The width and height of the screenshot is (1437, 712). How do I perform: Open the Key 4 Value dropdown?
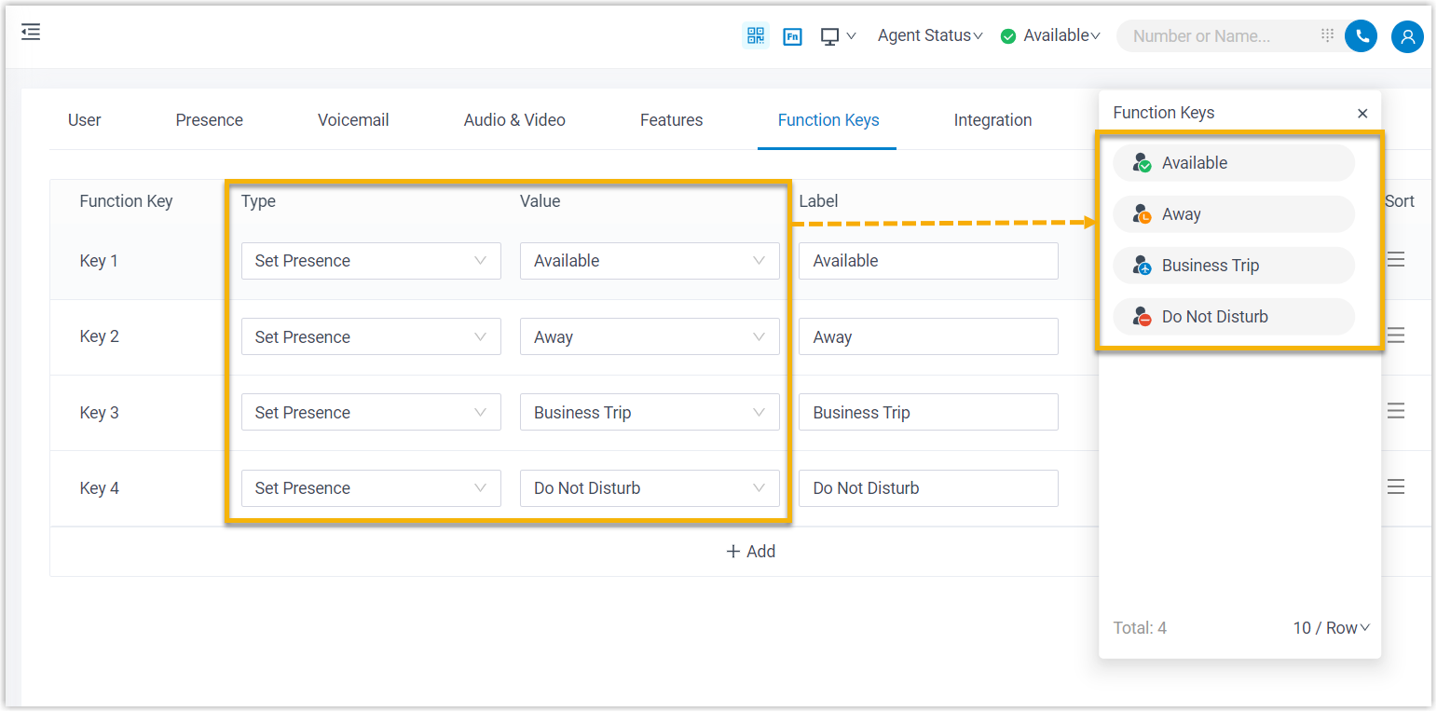649,488
